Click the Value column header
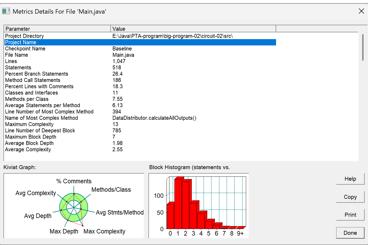 tap(193, 29)
